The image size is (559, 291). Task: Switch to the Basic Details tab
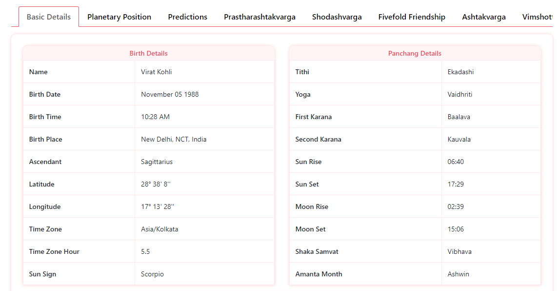click(49, 17)
